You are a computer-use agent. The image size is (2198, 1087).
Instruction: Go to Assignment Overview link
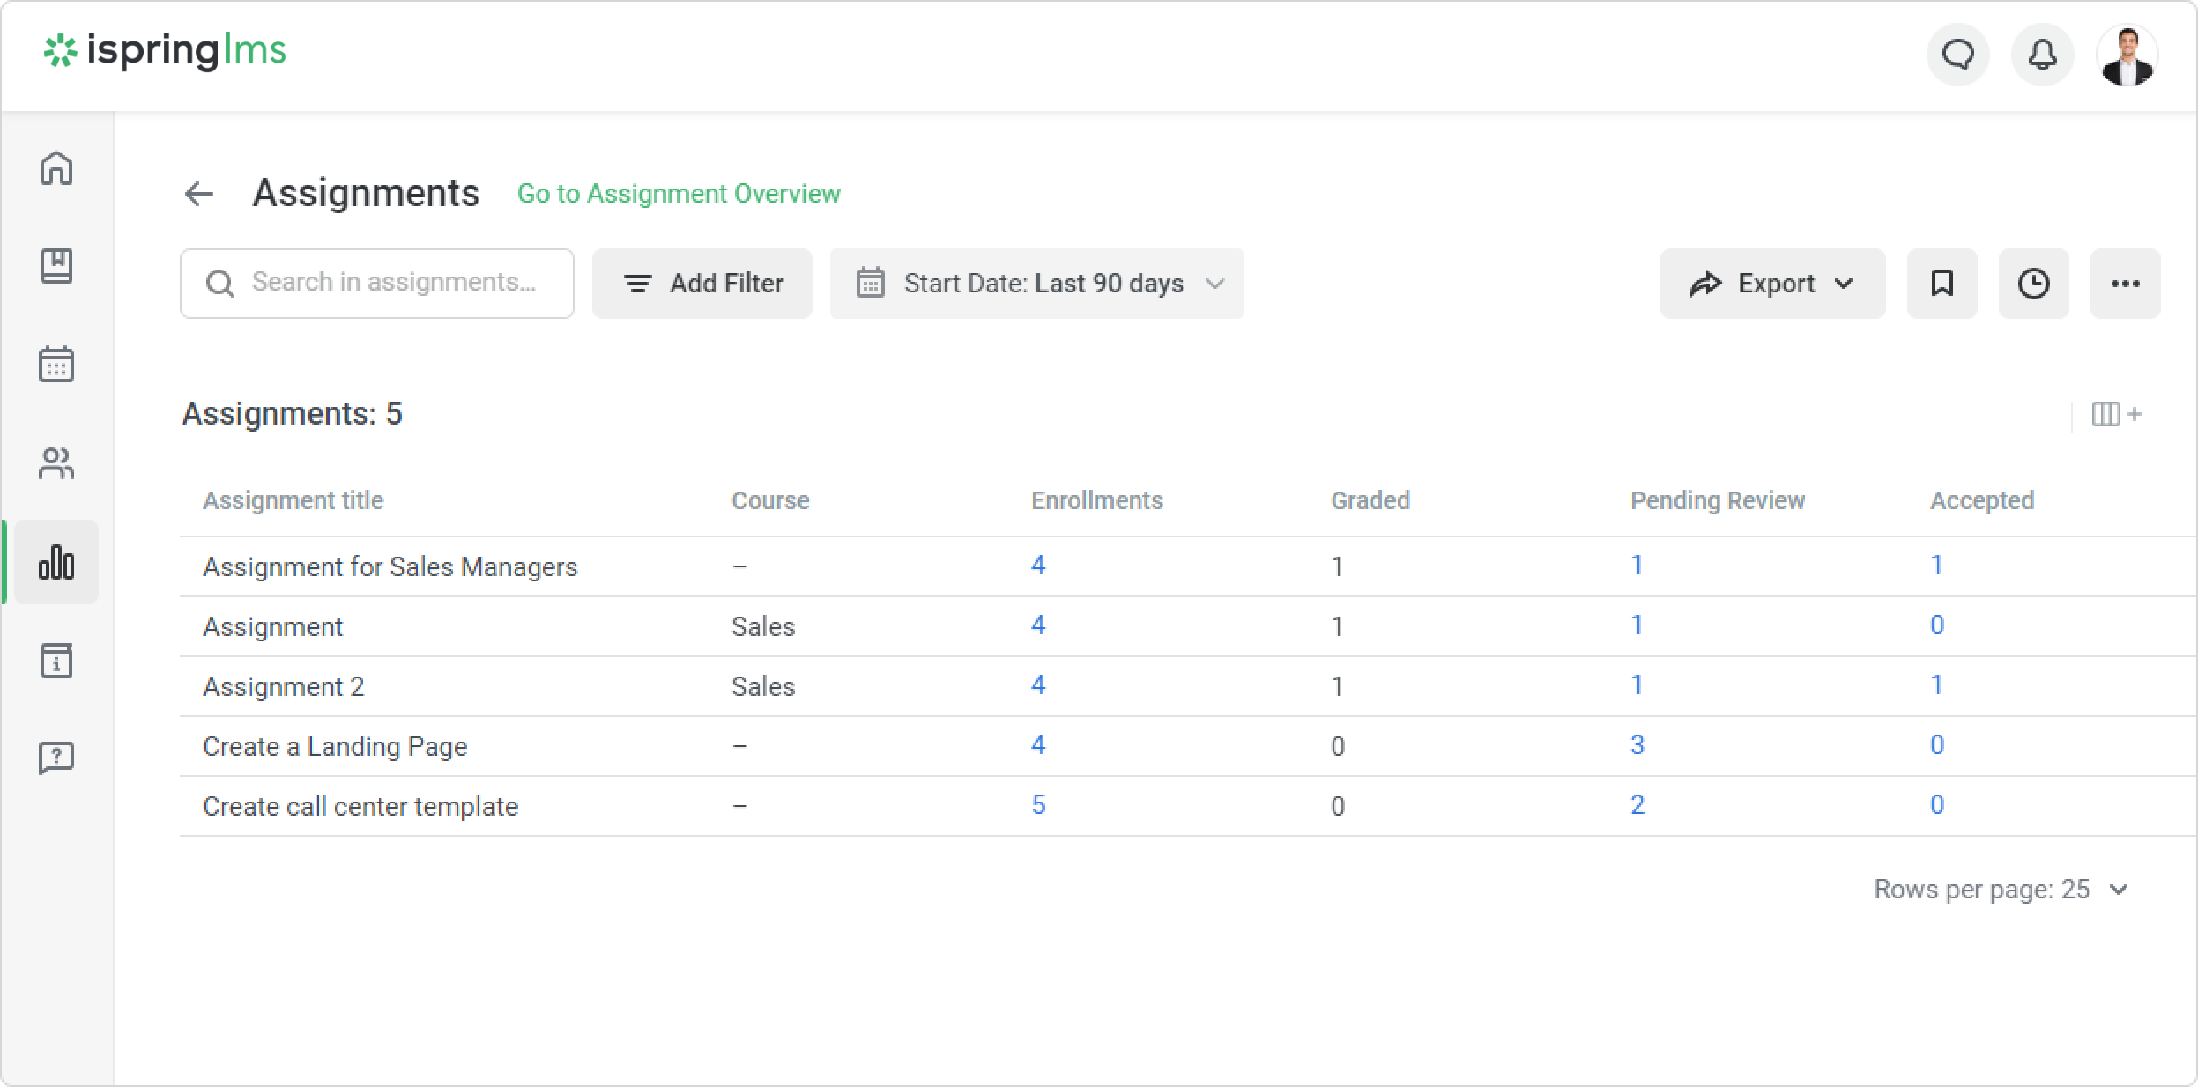[679, 194]
